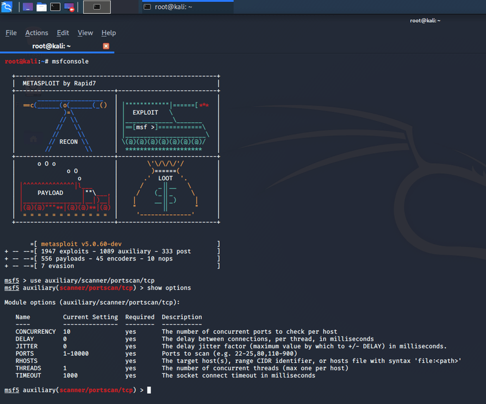Viewport: 486px width, 404px height.
Task: Click the msfconsole command text
Action: [x=71, y=61]
